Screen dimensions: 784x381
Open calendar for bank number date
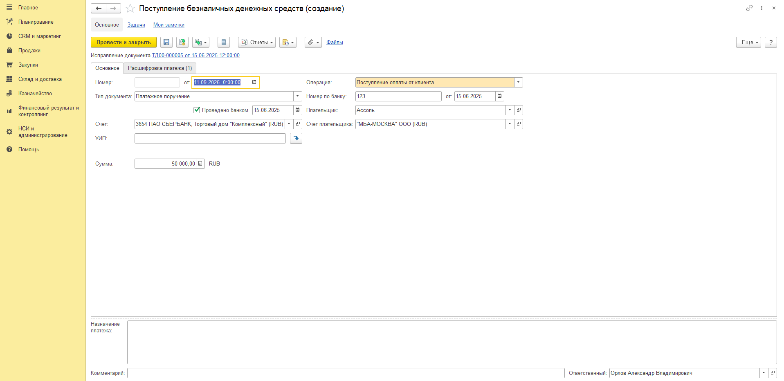499,96
